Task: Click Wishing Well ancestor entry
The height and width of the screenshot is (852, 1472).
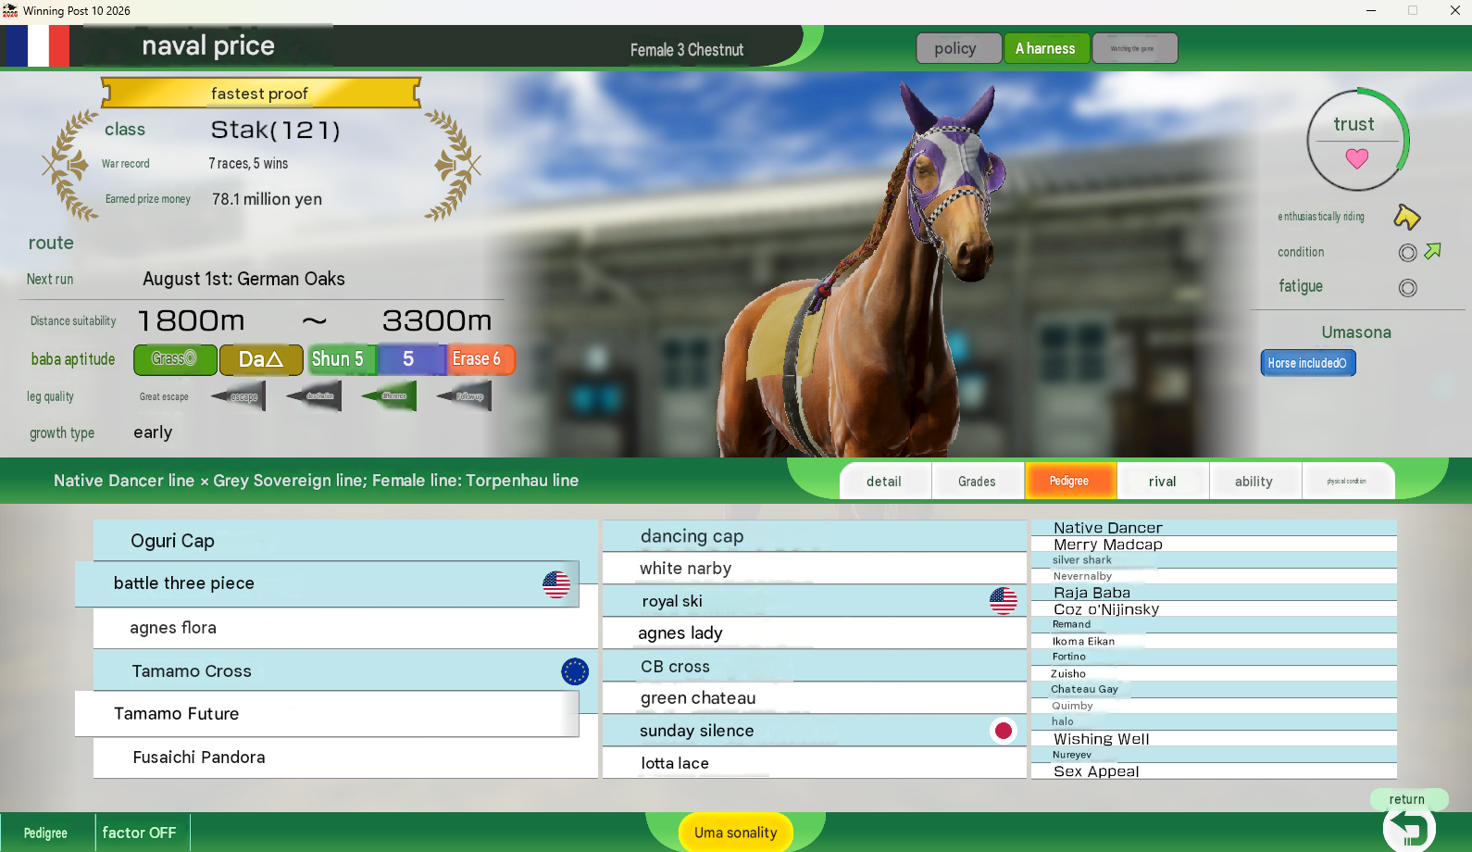Action: (1214, 739)
